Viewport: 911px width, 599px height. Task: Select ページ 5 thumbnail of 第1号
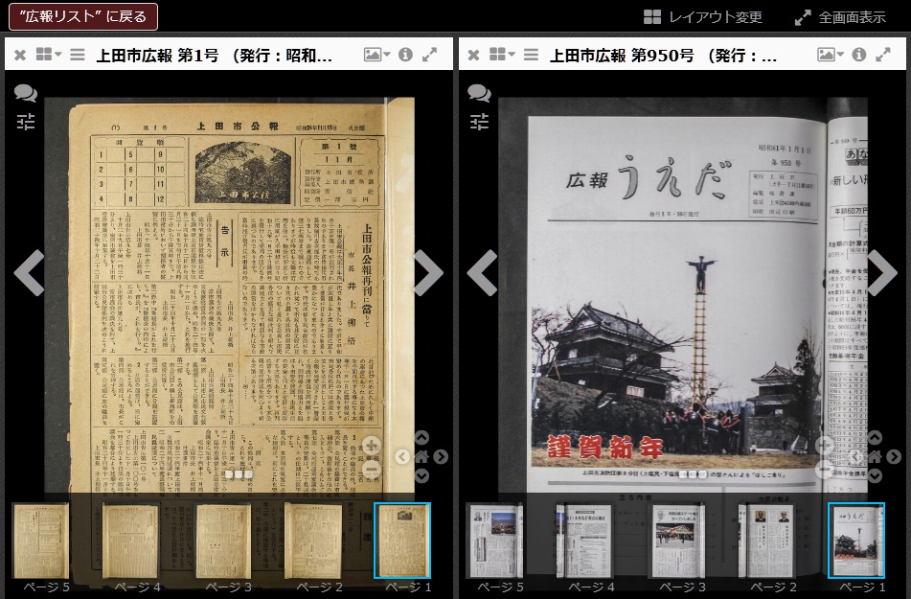[41, 541]
